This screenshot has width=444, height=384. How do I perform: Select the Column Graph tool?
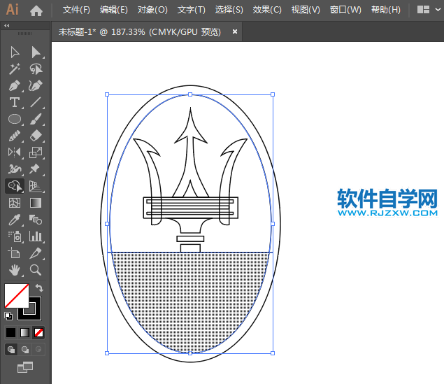click(x=36, y=236)
